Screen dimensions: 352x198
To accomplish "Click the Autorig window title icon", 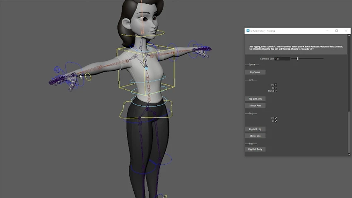I will click(x=248, y=31).
